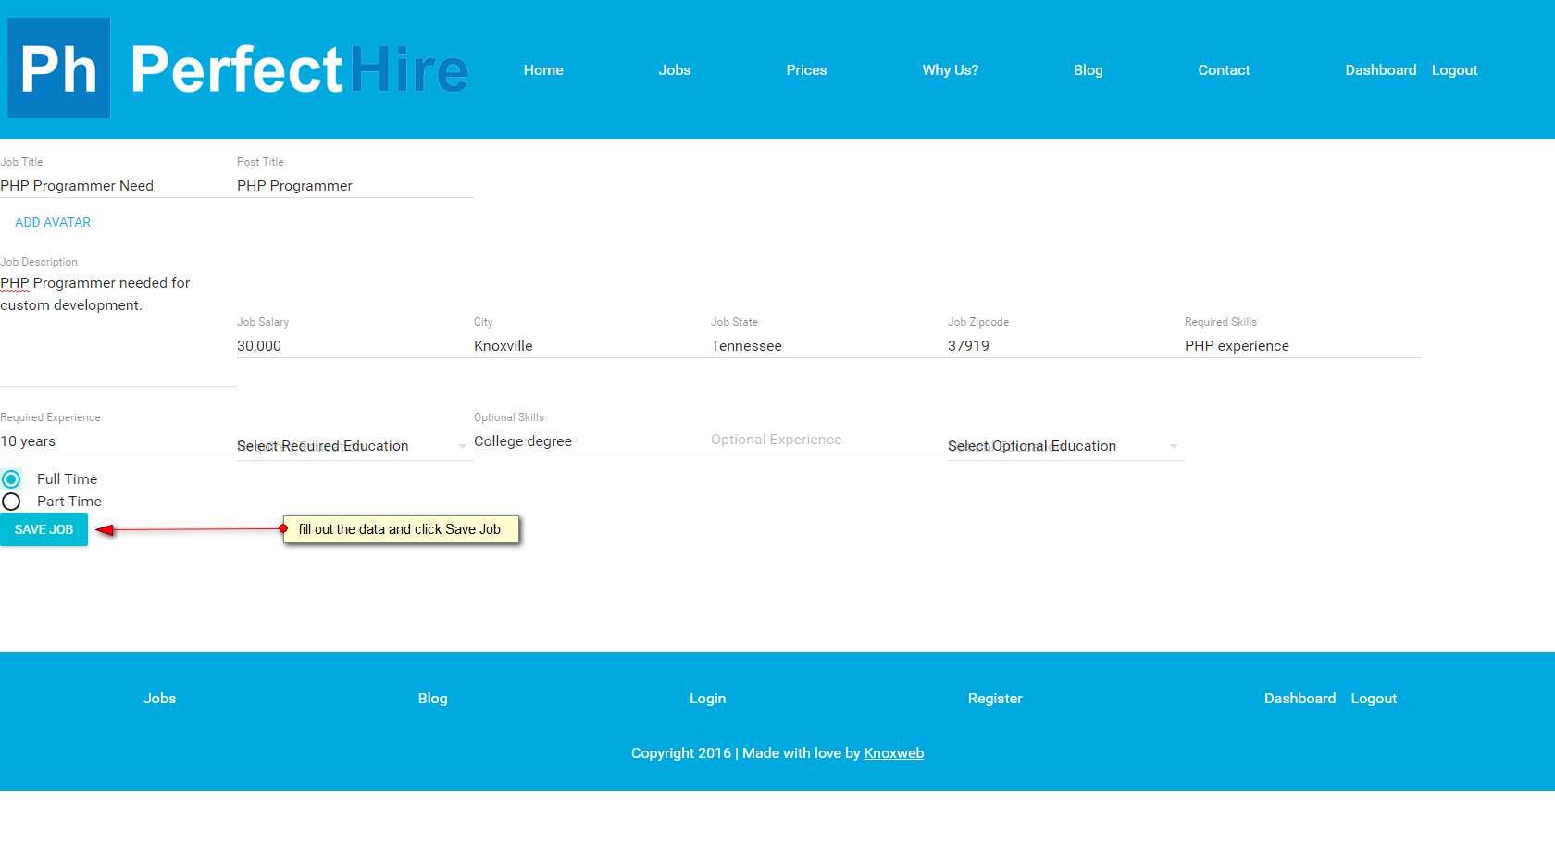Open the Jobs page in header
The image size is (1555, 856).
pos(675,70)
